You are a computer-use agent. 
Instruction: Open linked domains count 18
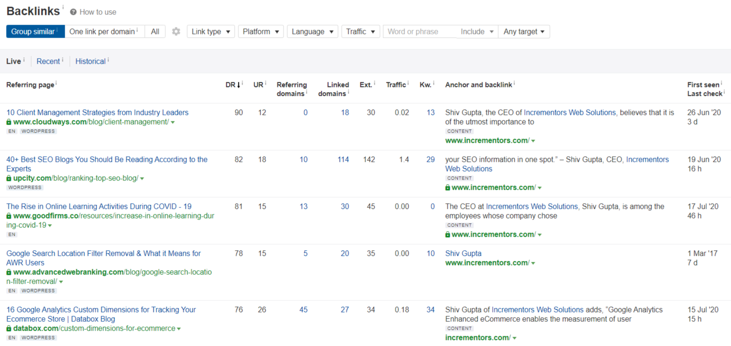(x=345, y=113)
